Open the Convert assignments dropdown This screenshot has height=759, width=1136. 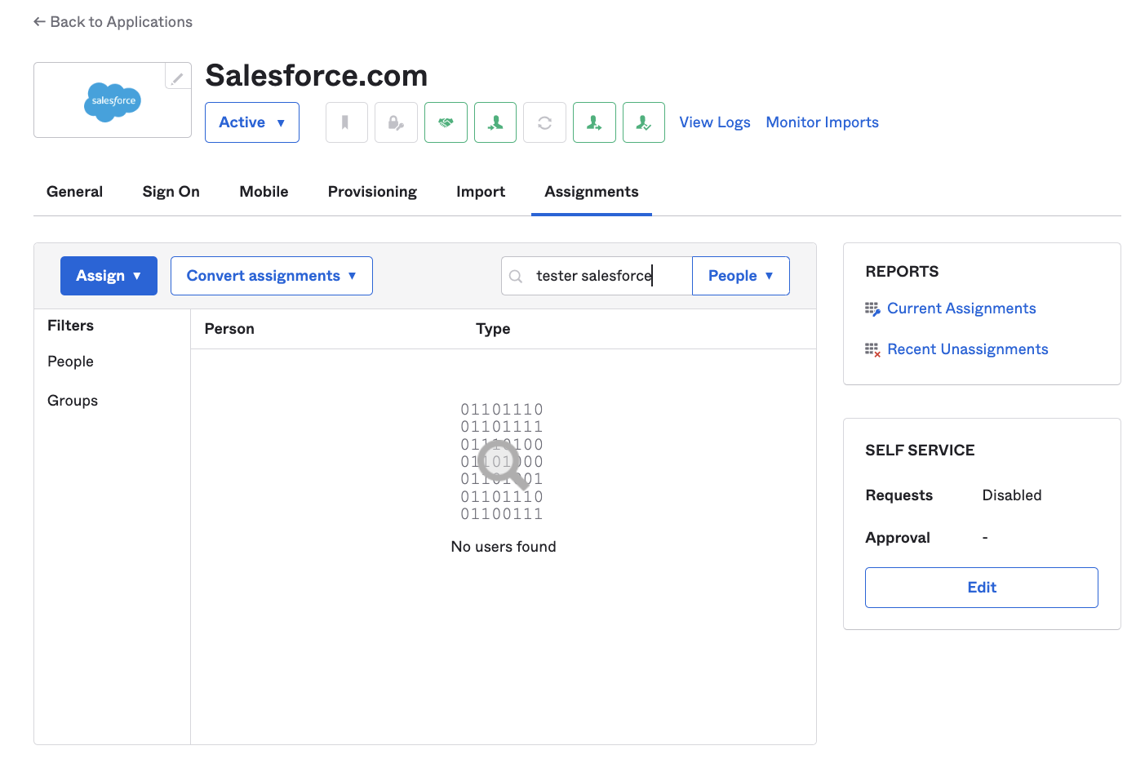click(x=271, y=276)
